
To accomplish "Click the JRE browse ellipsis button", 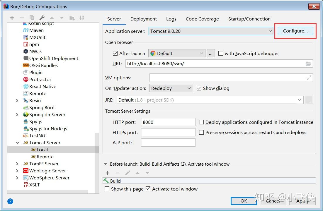I will [309, 100].
